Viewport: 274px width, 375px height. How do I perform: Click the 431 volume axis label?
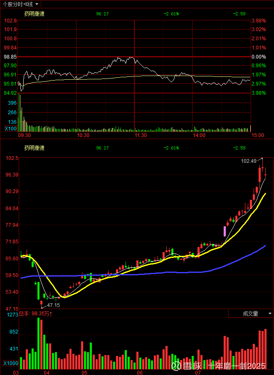(14, 349)
